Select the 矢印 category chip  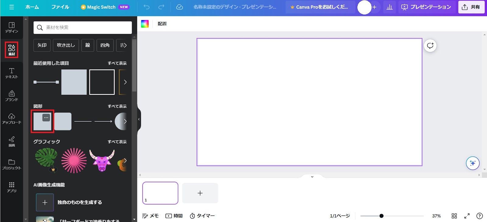pos(42,45)
